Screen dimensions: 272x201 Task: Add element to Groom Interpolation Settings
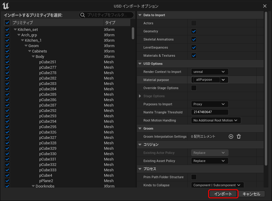point(231,136)
